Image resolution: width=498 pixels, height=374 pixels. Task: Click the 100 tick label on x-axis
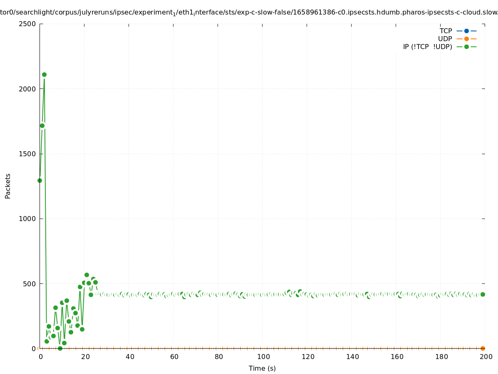click(263, 357)
